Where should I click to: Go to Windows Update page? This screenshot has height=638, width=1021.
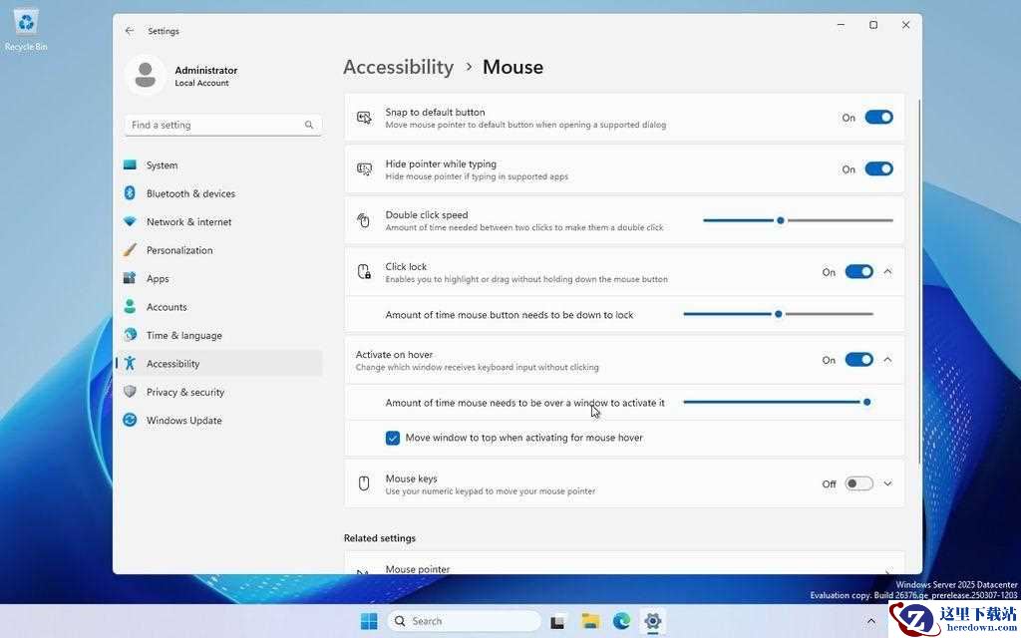coord(219,421)
